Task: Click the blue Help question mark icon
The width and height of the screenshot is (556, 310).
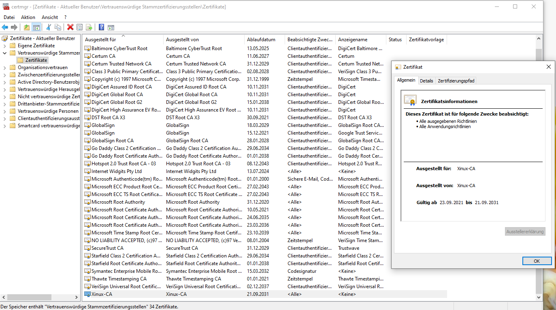Action: point(101,27)
